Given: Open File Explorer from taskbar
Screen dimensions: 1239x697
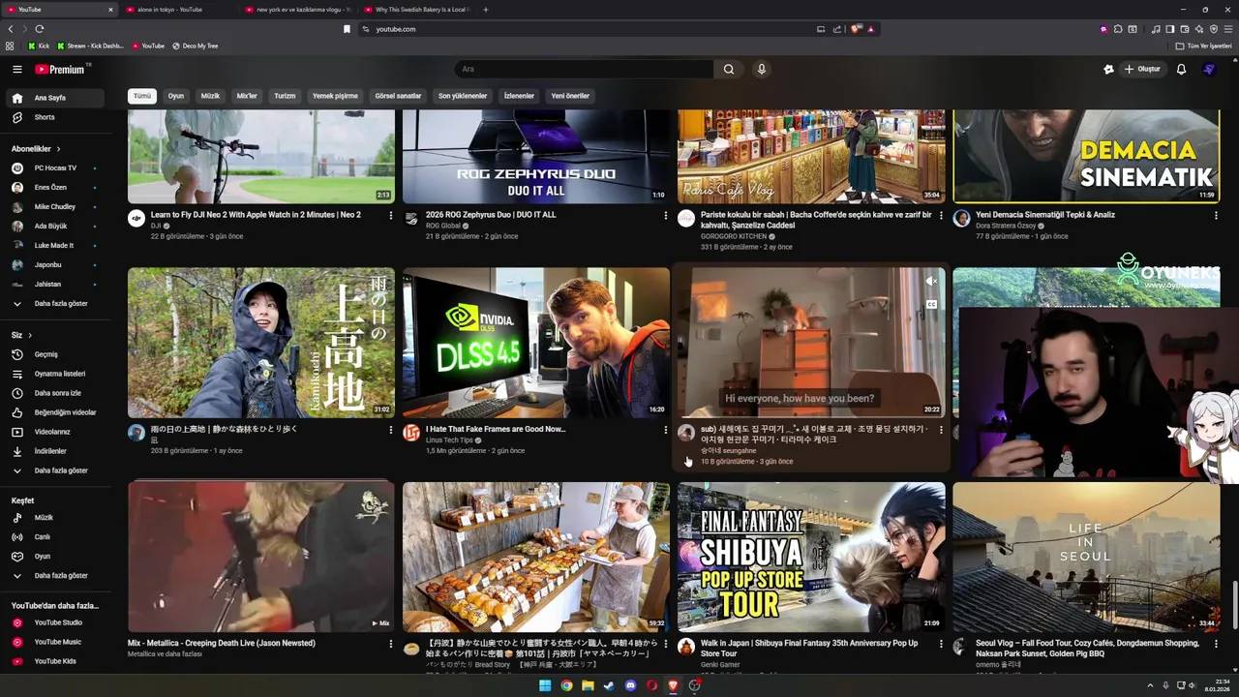Looking at the screenshot, I should click(x=588, y=685).
